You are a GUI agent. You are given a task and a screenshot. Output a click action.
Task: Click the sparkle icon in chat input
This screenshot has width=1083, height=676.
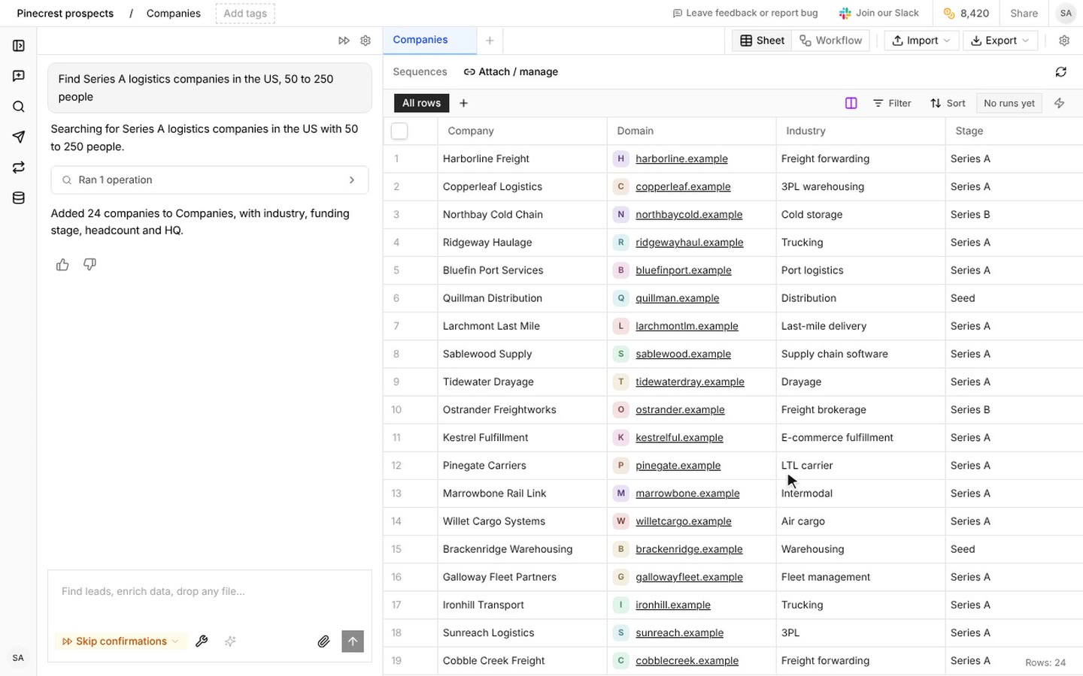(230, 641)
